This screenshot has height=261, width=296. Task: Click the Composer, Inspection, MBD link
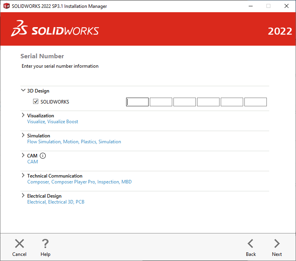[x=80, y=182]
